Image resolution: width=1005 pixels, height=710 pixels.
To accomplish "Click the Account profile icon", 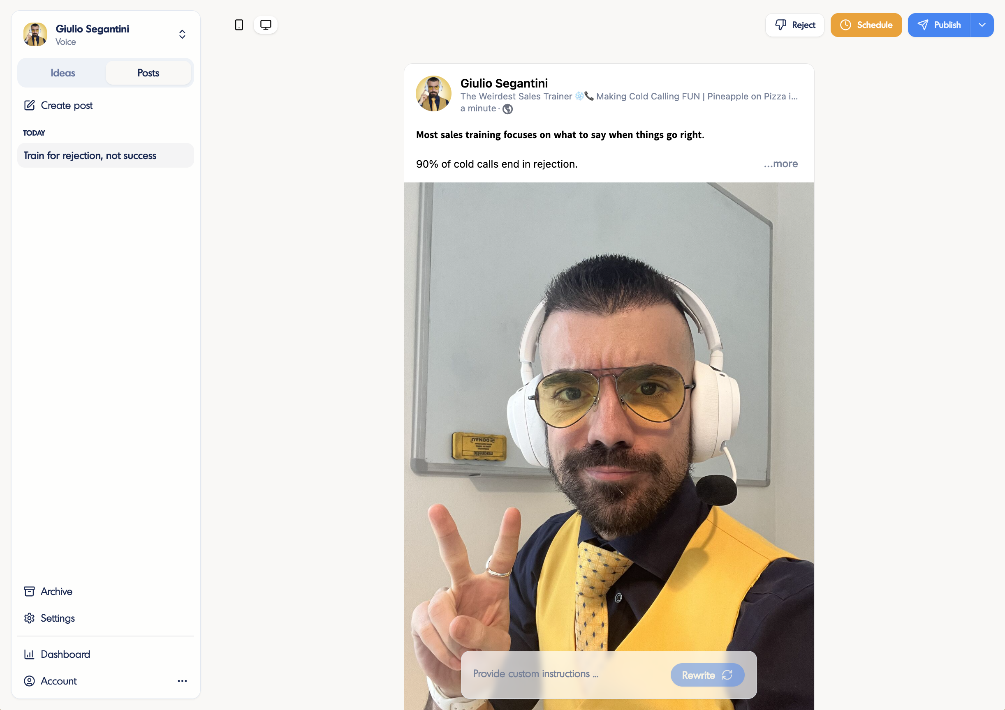I will [29, 681].
